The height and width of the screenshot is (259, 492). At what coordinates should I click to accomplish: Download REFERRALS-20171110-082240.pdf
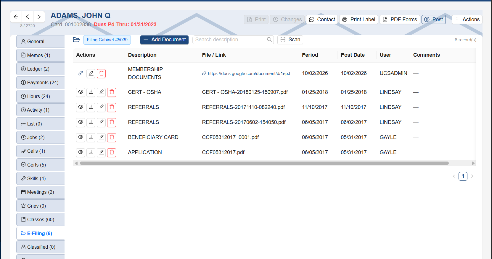[91, 107]
